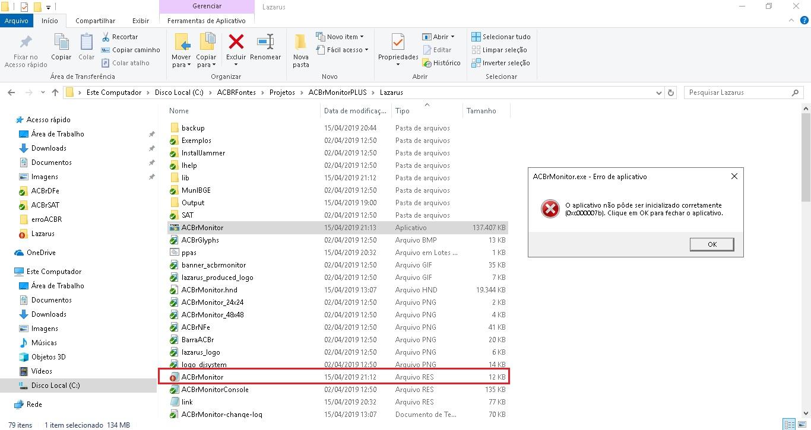Click the search magnifier icon
811x430 pixels.
click(x=796, y=93)
